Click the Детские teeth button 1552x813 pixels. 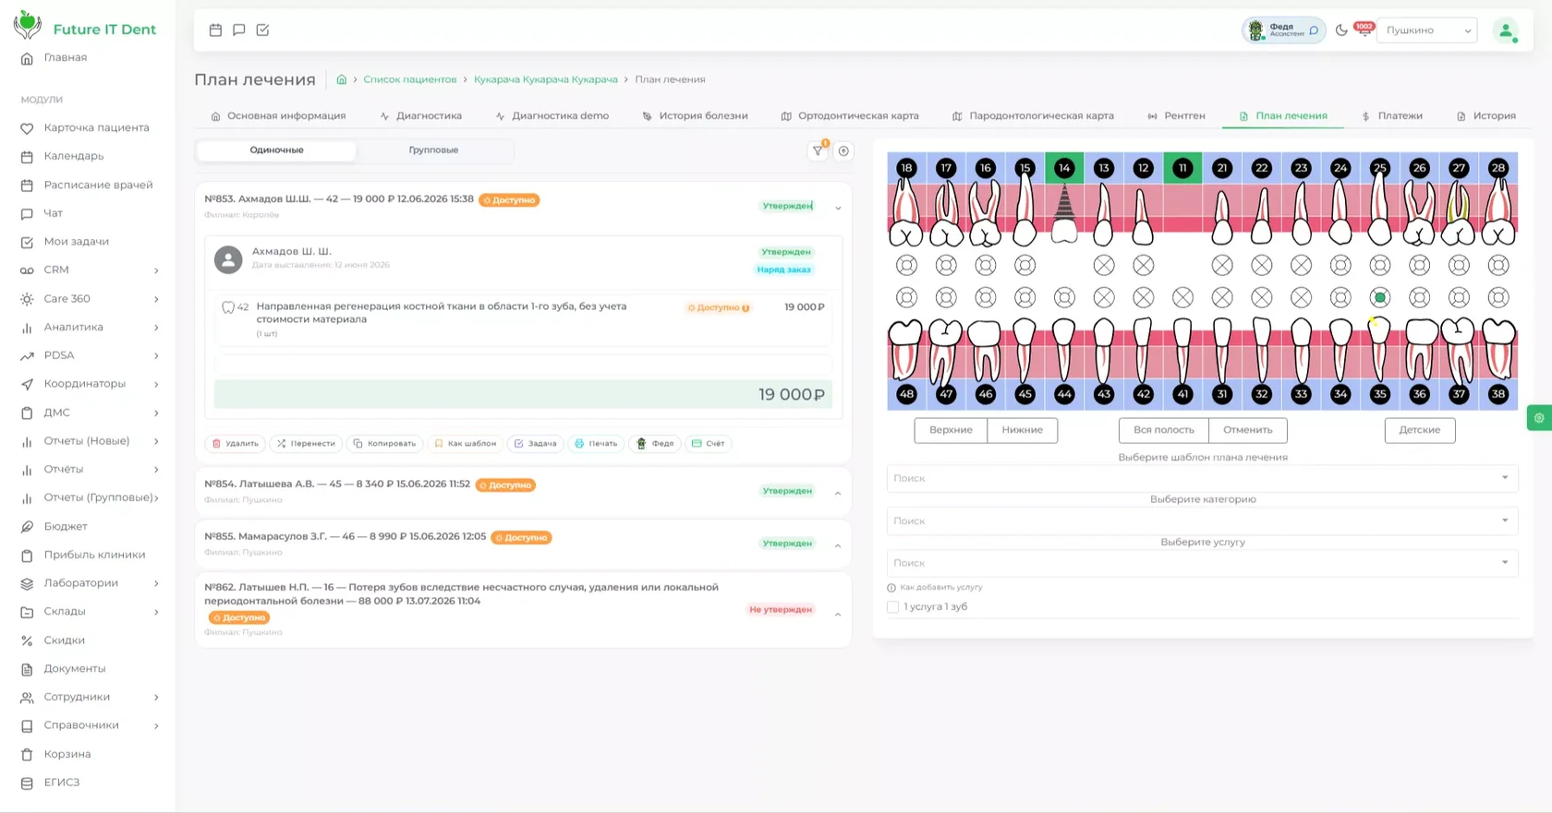[x=1420, y=430]
